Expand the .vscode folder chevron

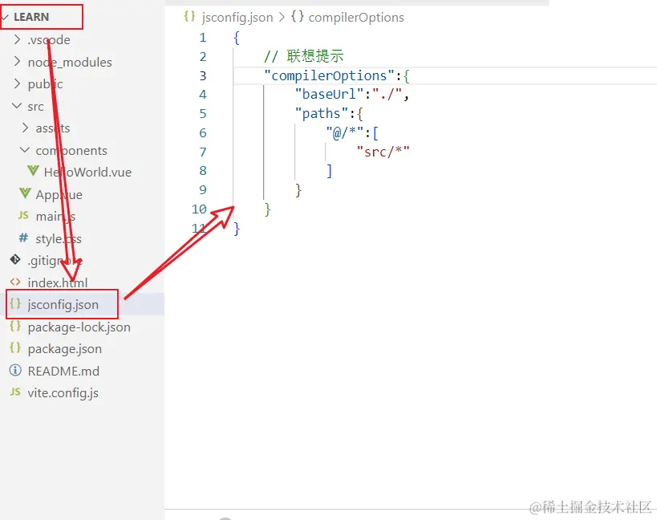click(17, 39)
